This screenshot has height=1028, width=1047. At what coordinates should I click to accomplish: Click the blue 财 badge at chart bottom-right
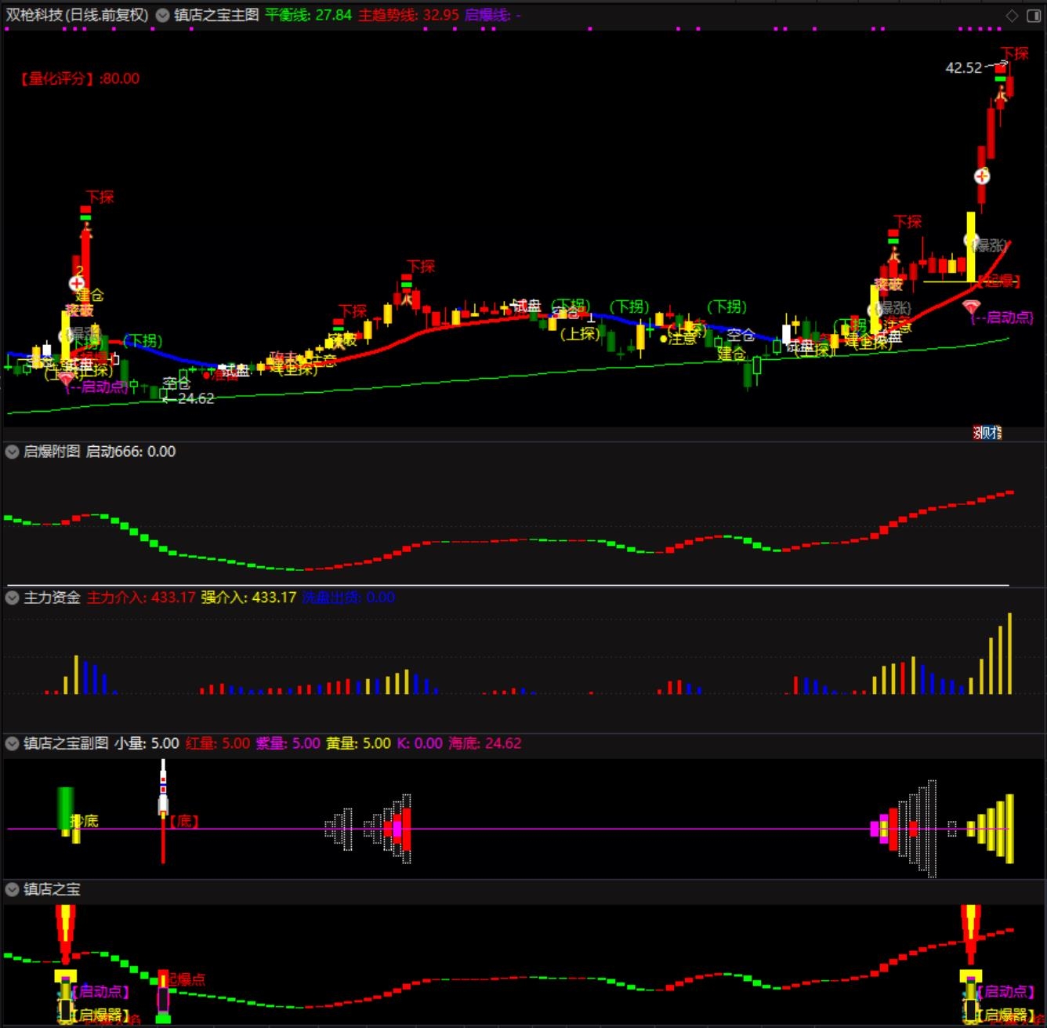click(x=987, y=432)
